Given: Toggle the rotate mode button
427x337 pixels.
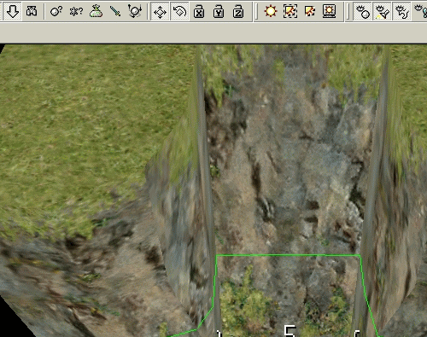Looking at the screenshot, I should click(179, 11).
